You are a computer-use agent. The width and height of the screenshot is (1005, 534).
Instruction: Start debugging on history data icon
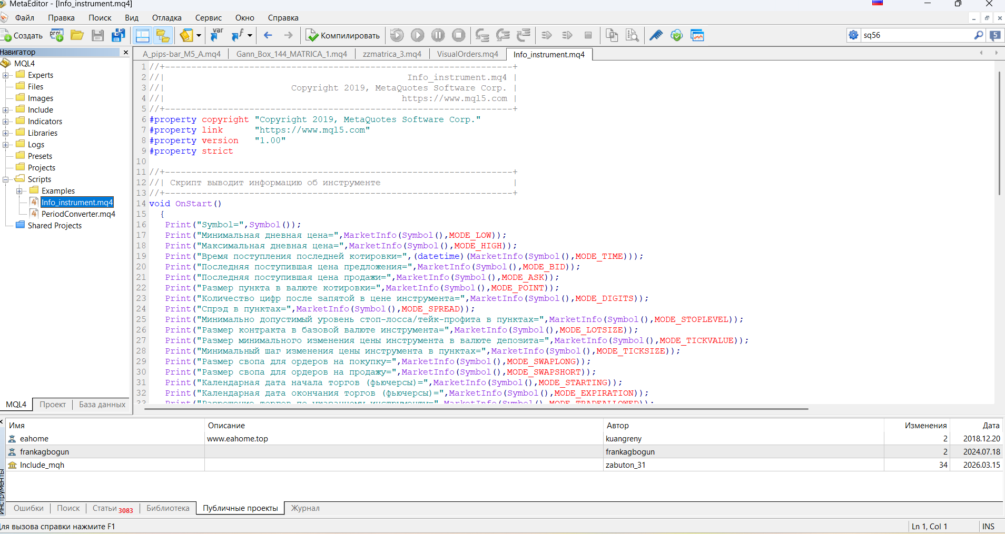[x=397, y=35]
